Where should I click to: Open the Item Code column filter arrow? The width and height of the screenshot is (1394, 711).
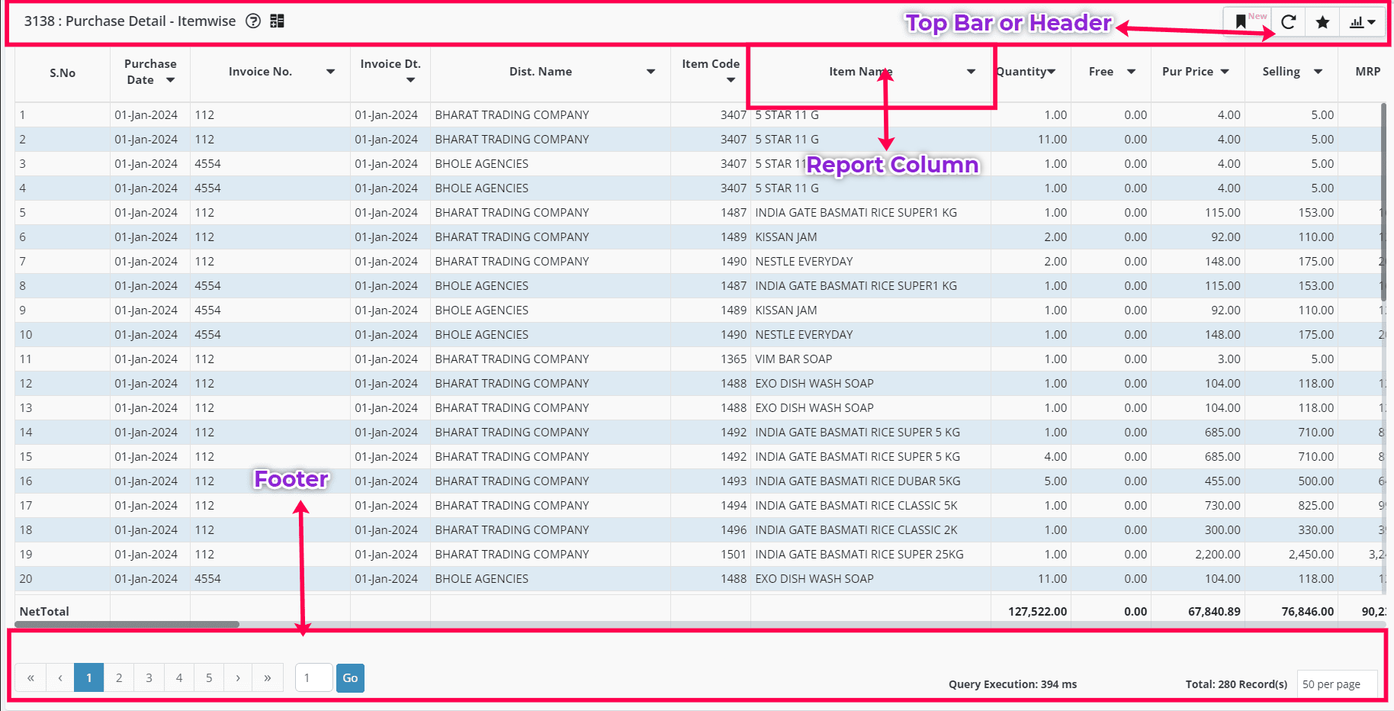pos(731,80)
